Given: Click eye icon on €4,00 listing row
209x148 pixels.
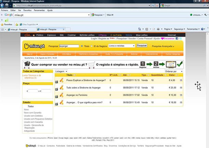Looking at the screenshot, I should pyautogui.click(x=181, y=80).
